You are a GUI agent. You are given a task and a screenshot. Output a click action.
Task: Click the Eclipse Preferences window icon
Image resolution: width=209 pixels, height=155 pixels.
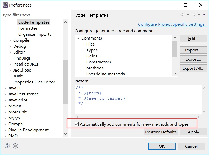[5, 5]
